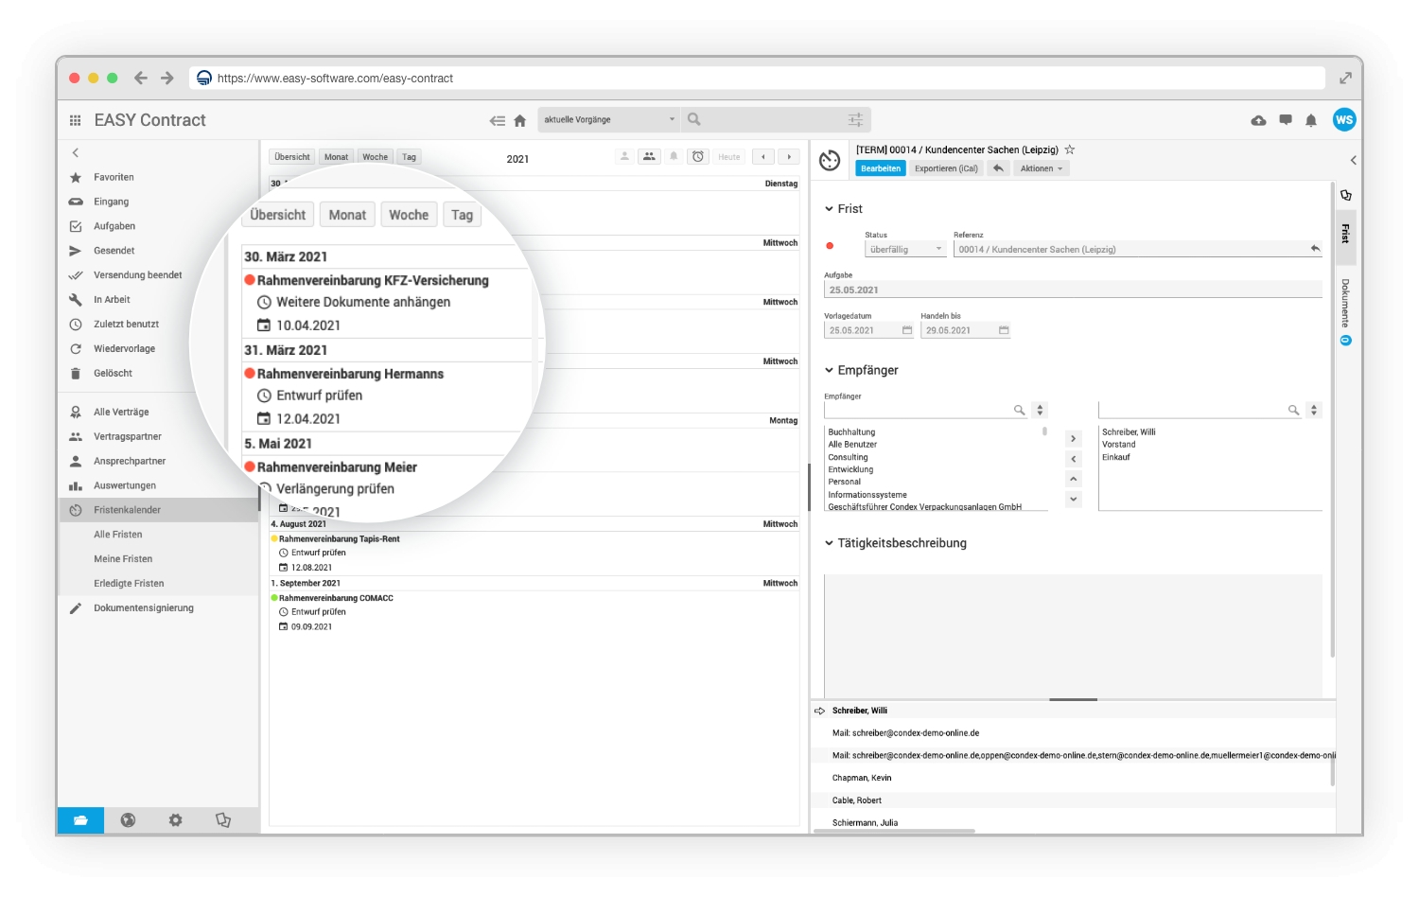Viewport: 1419px width, 897px height.
Task: Click the back-to-list arrow beside the home icon
Action: 498,120
